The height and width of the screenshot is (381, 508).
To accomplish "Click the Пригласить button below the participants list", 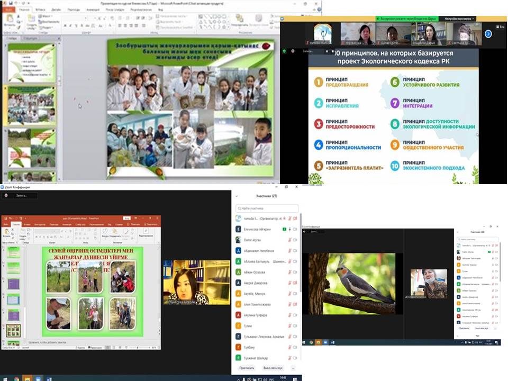I will (246, 367).
